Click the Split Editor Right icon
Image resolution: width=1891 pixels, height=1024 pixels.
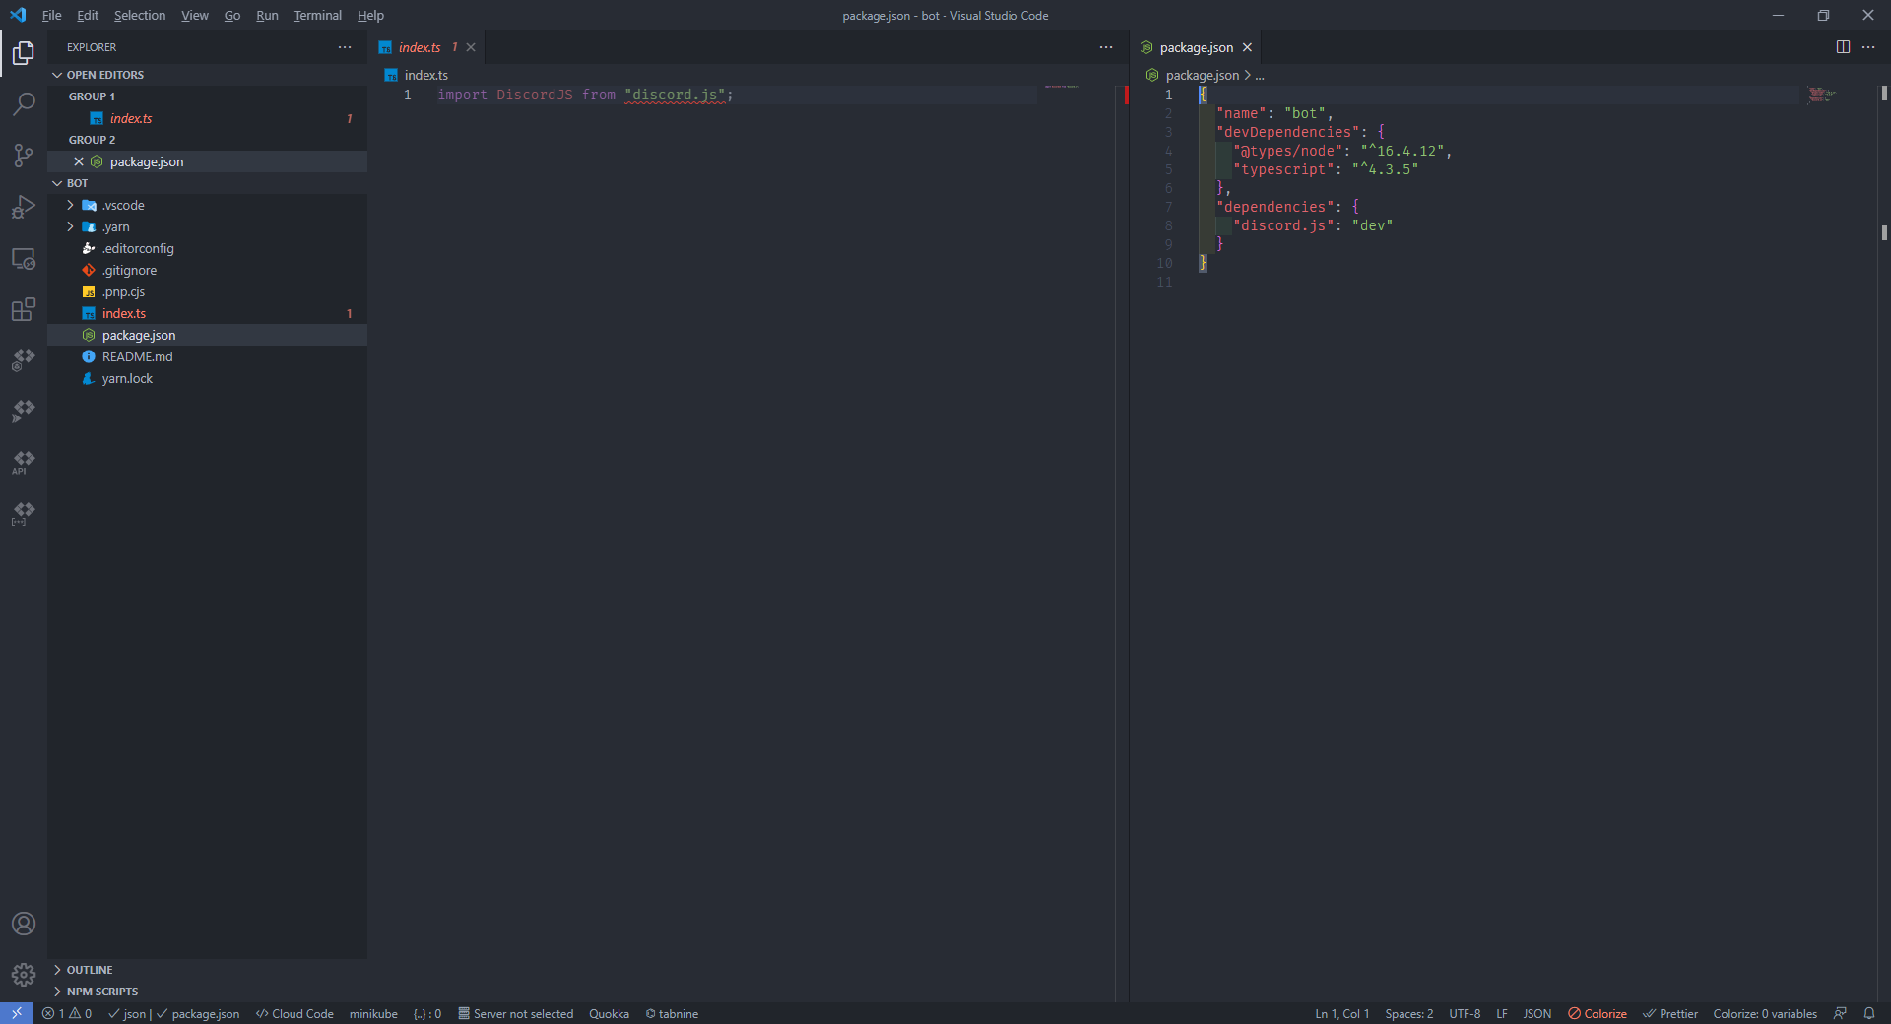1843,47
